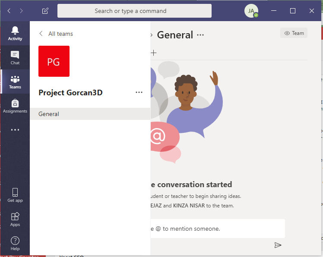The image size is (323, 257).
Task: Open more options for Project Gorcan3D
Action: pos(139,92)
